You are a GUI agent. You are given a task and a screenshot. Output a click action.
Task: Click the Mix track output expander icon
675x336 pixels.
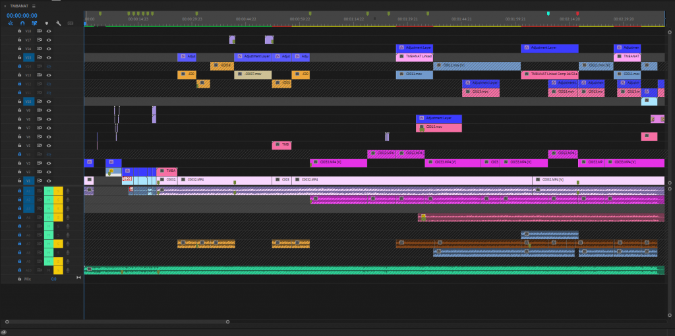tap(78, 279)
